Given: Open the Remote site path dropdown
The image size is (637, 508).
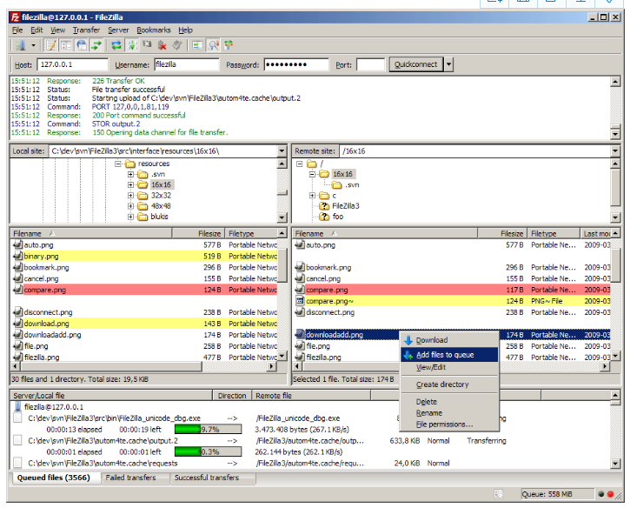Looking at the screenshot, I should (x=615, y=150).
